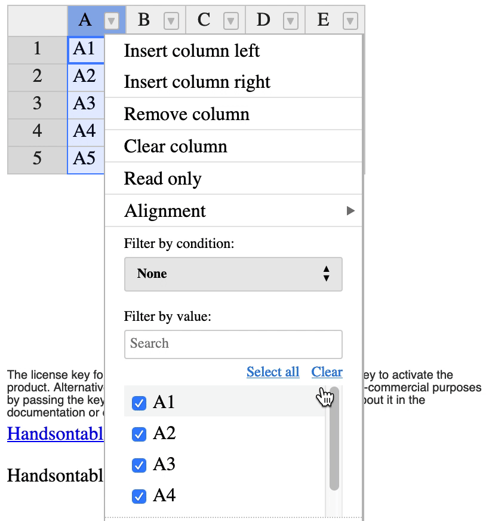Viewport: 486px width, 521px height.
Task: Open column C's dropdown menu arrow
Action: tap(232, 20)
